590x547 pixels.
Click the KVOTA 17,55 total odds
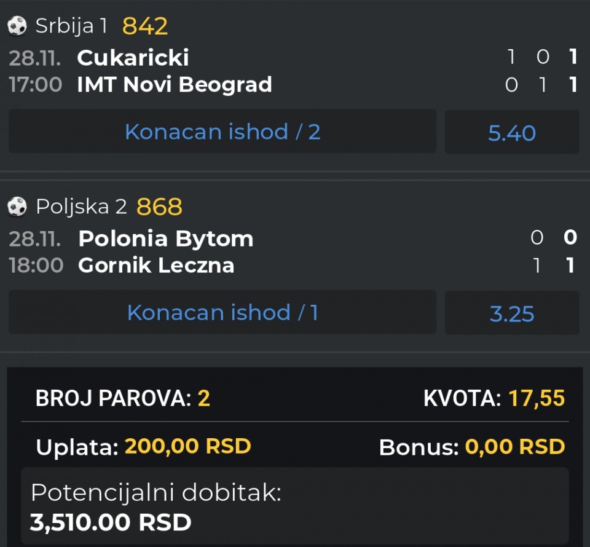point(536,398)
